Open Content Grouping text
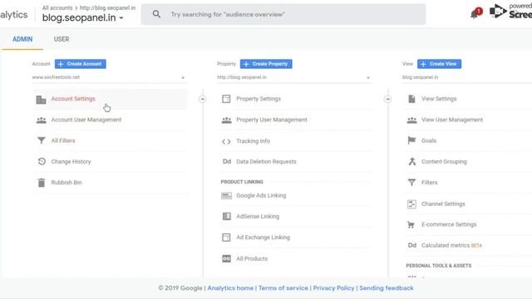The width and height of the screenshot is (532, 299). coord(444,161)
